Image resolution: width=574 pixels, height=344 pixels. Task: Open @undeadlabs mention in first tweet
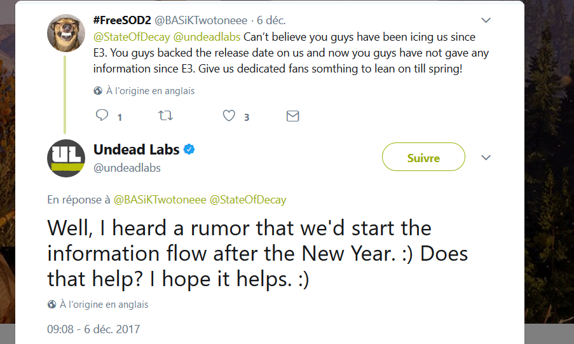(207, 37)
